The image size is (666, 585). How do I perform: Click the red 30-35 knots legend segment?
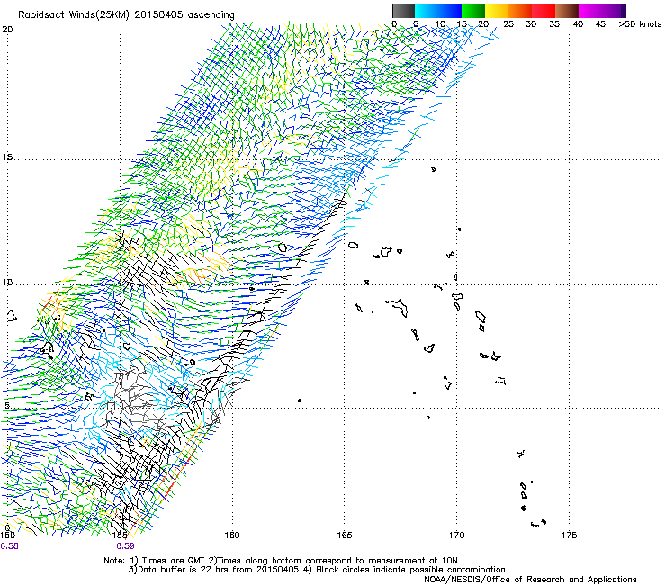point(544,11)
